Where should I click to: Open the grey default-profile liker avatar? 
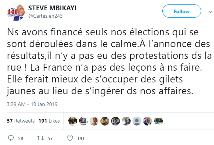(137, 121)
